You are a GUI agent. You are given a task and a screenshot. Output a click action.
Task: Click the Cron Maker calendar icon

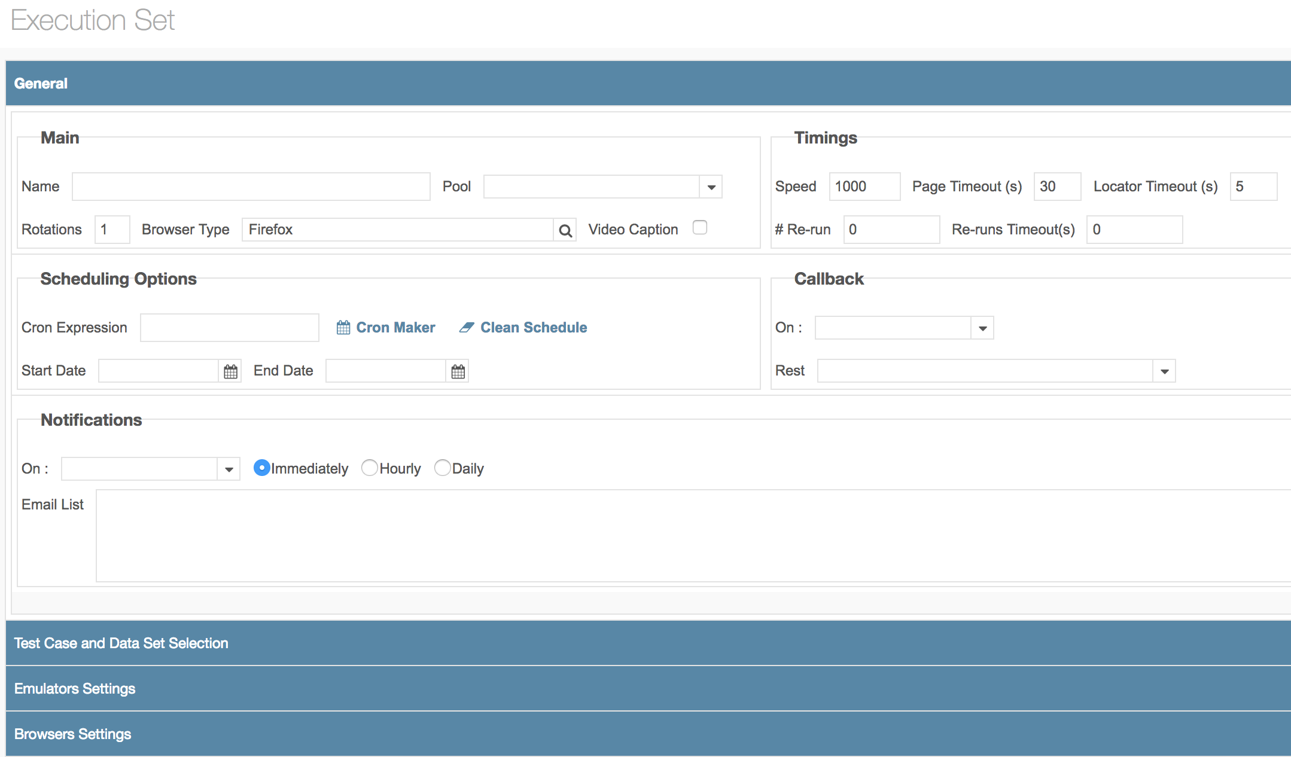click(x=343, y=328)
